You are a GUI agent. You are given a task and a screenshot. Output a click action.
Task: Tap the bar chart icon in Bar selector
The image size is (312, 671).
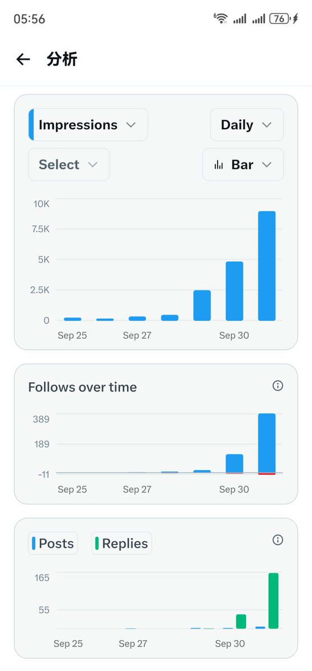(219, 165)
